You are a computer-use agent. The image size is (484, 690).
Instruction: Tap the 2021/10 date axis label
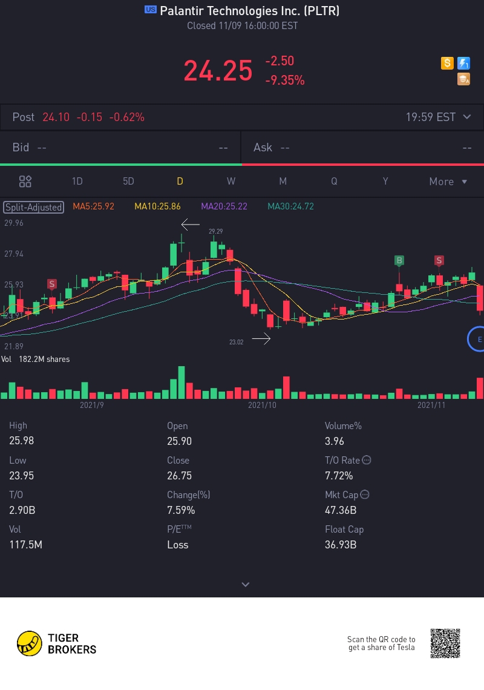pyautogui.click(x=262, y=405)
